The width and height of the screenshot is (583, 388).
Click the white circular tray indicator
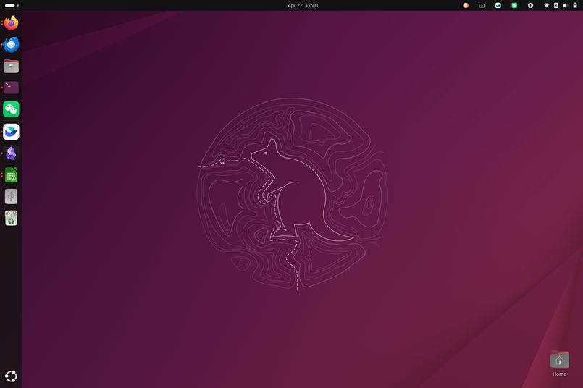click(531, 5)
